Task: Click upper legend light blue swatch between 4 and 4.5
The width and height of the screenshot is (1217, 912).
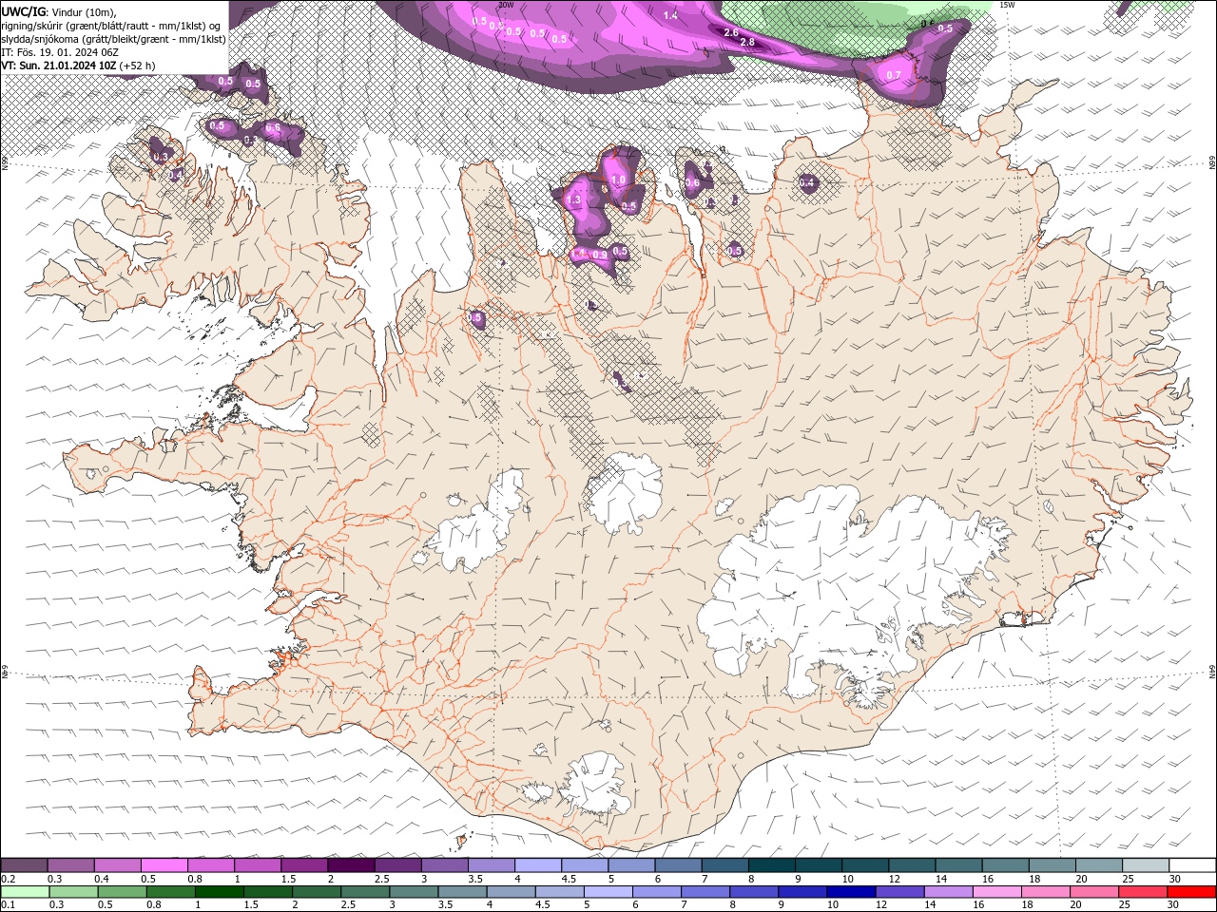Action: [x=537, y=864]
